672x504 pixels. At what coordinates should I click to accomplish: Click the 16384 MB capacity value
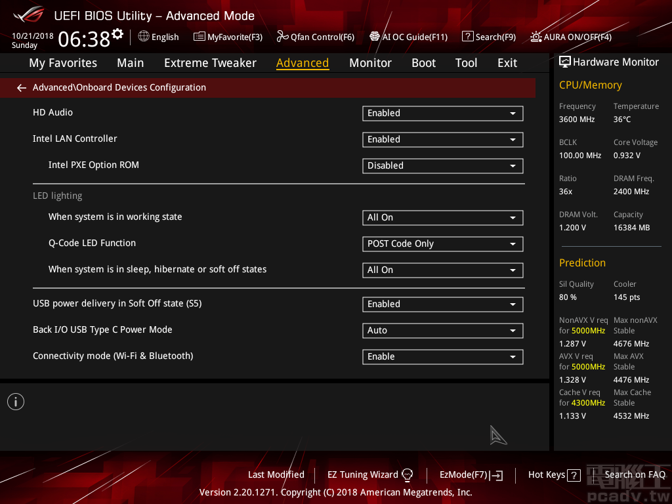click(x=631, y=228)
